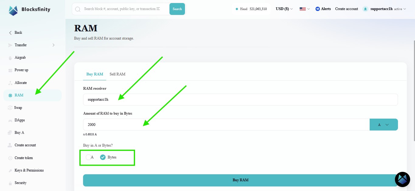Screen dimensions: 415x191
Task: Click the Create token icon
Action: [x=10, y=158]
